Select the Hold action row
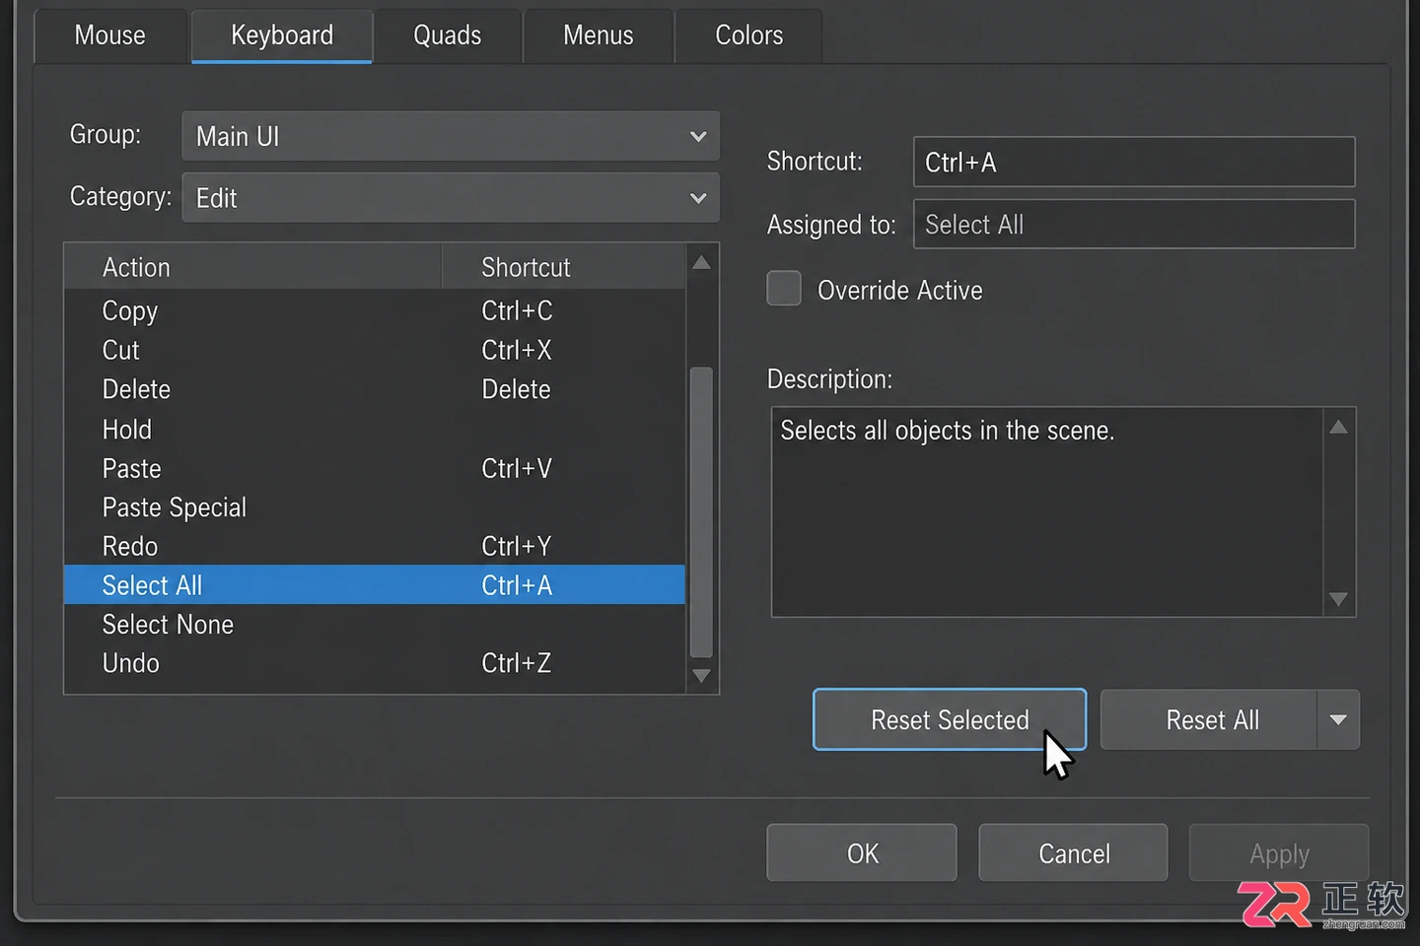Viewport: 1420px width, 946px height. 375,429
